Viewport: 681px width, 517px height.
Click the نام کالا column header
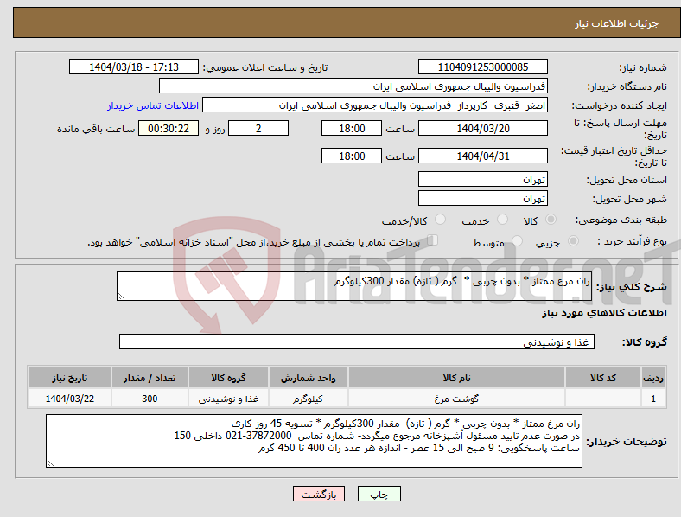456,378
